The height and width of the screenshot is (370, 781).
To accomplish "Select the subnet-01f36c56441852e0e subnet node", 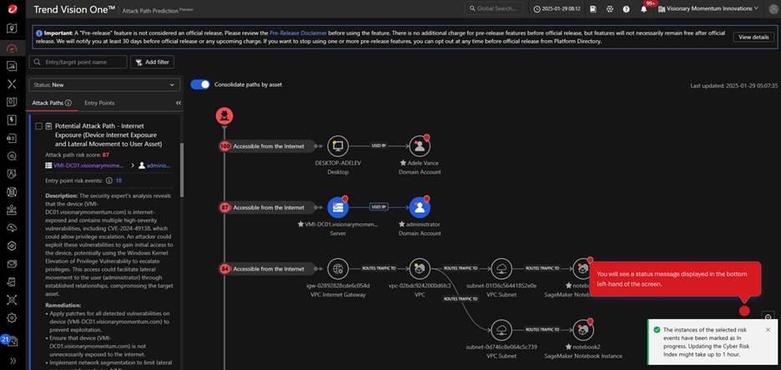I will coord(501,269).
